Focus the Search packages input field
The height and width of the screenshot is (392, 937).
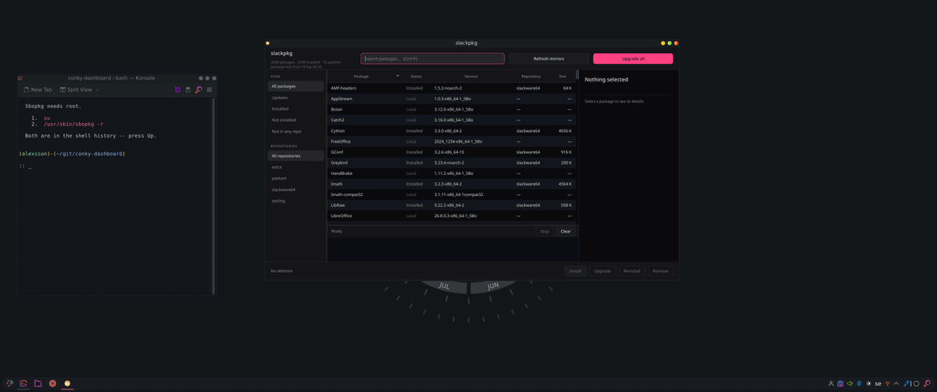point(433,59)
